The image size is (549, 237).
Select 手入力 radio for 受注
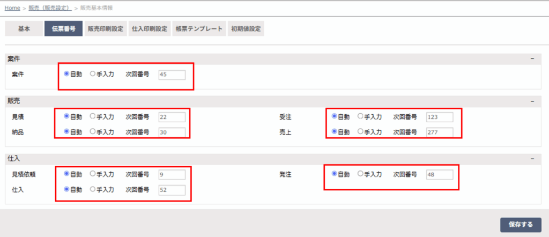pyautogui.click(x=360, y=116)
